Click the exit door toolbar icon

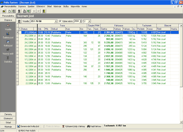44,11
